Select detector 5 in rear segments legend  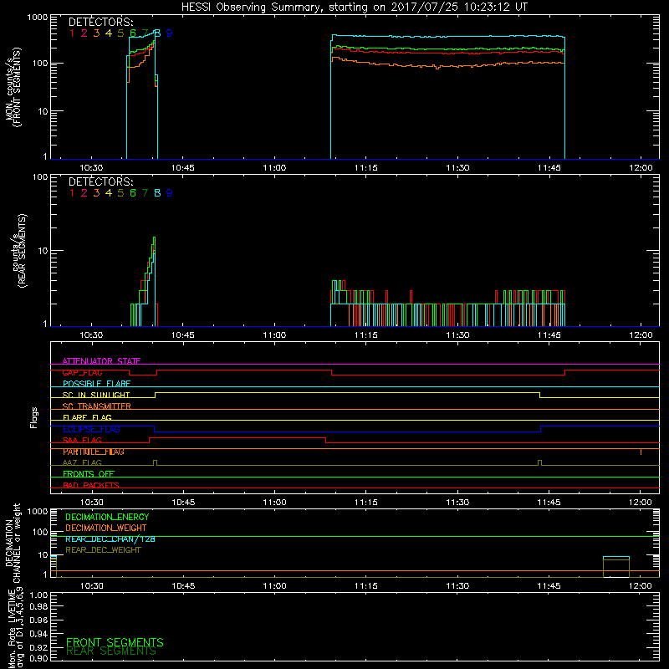click(120, 193)
